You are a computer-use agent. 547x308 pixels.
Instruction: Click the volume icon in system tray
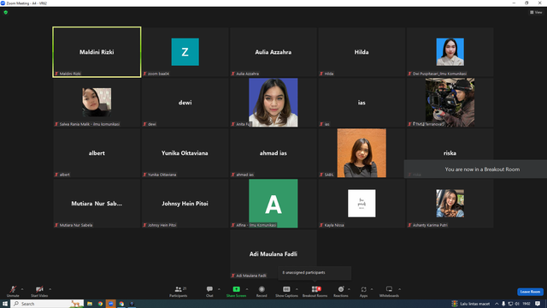coord(517,304)
